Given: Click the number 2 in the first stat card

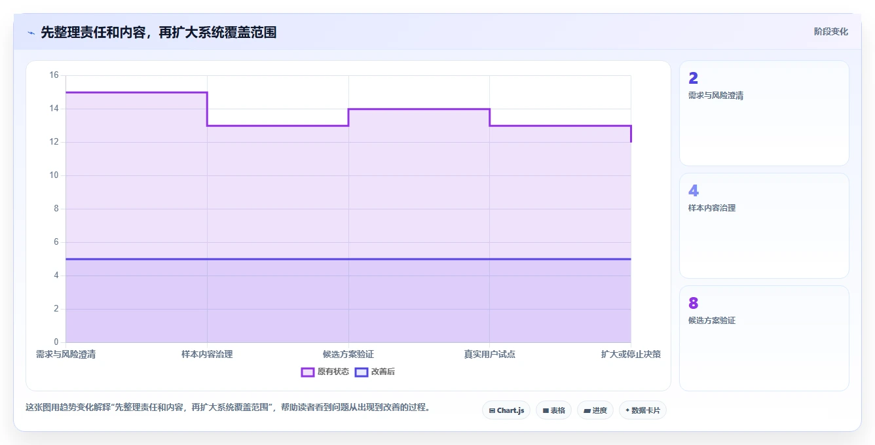Looking at the screenshot, I should [x=693, y=79].
